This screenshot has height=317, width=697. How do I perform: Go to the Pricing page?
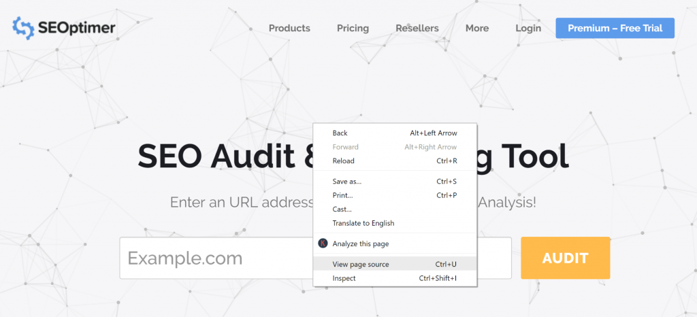pyautogui.click(x=353, y=28)
